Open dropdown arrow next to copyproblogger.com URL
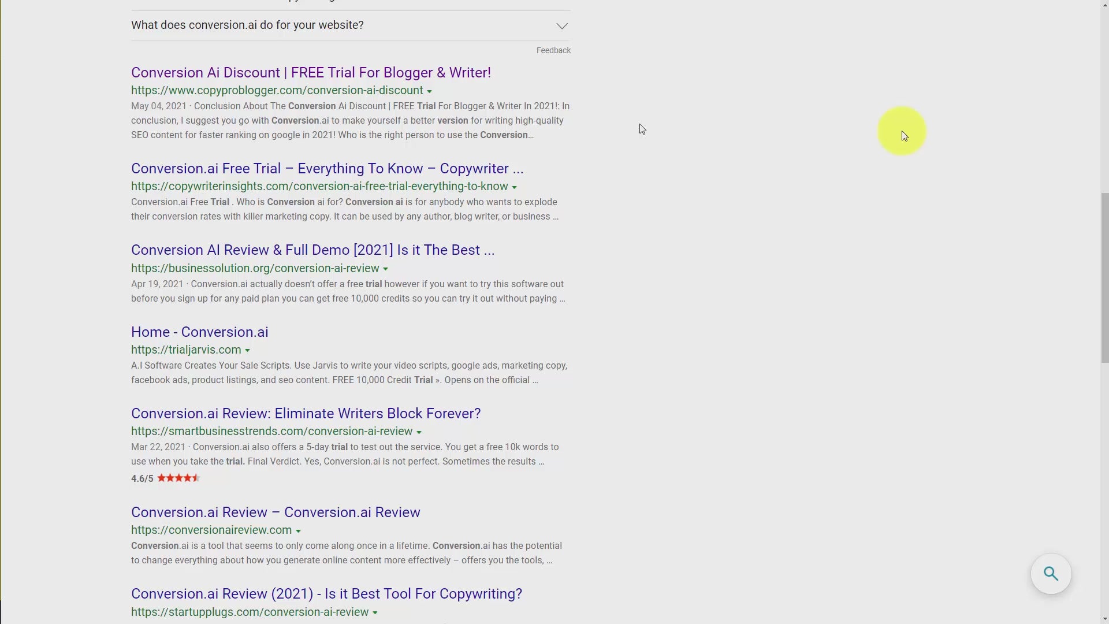The width and height of the screenshot is (1109, 624). point(429,91)
